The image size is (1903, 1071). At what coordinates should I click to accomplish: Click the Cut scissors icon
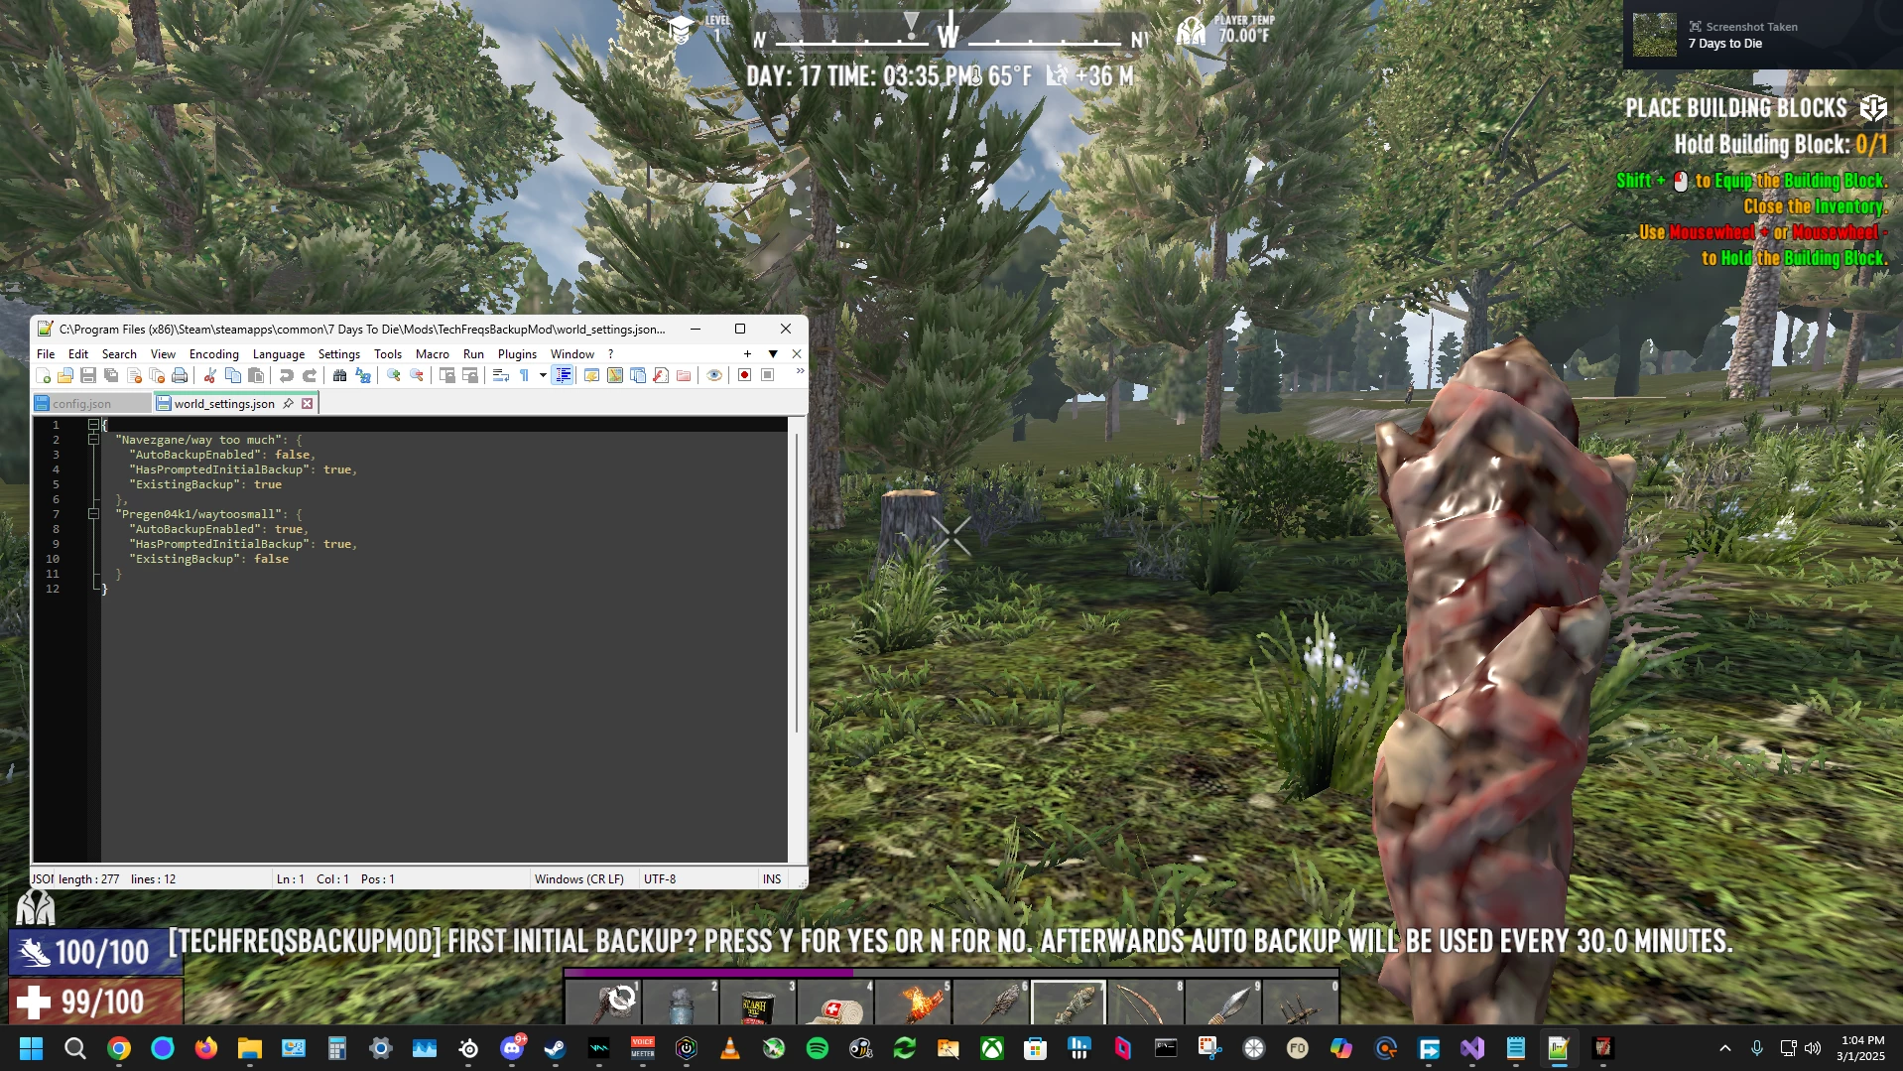[x=209, y=375]
